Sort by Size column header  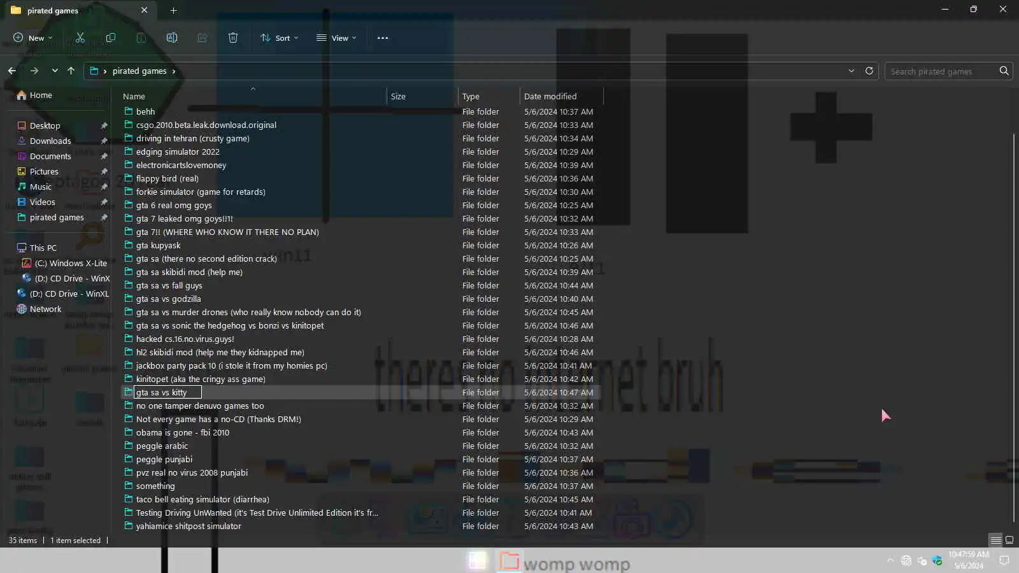pos(422,96)
